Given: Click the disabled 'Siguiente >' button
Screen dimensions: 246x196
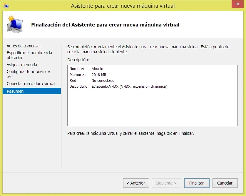Looking at the screenshot, I should [x=166, y=183].
